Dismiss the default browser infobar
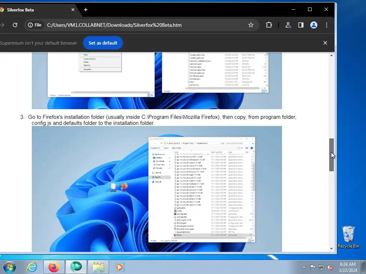The width and height of the screenshot is (366, 274). tap(325, 43)
